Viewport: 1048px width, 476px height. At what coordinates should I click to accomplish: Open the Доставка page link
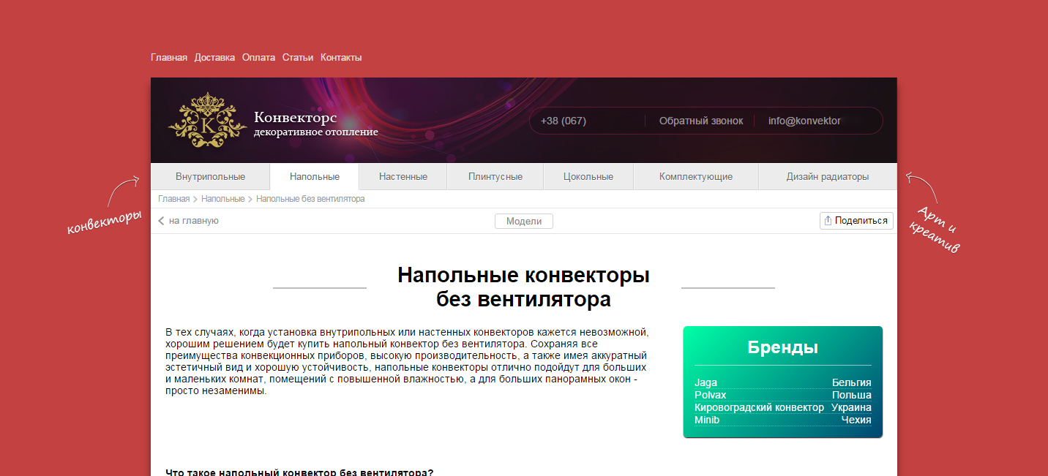214,58
